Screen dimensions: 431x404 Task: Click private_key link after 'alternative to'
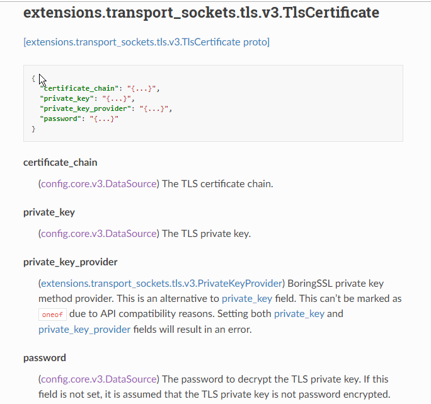click(x=246, y=298)
